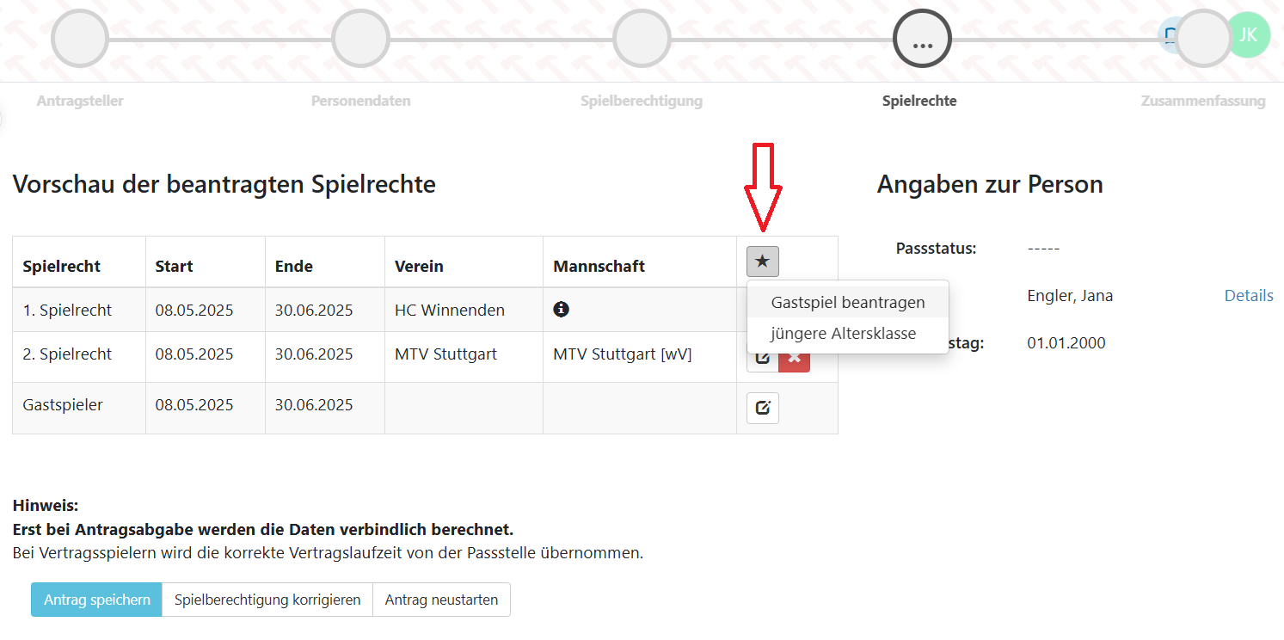Choose 'Gastspiel beantragen' from the menu
The height and width of the screenshot is (640, 1284).
[847, 303]
